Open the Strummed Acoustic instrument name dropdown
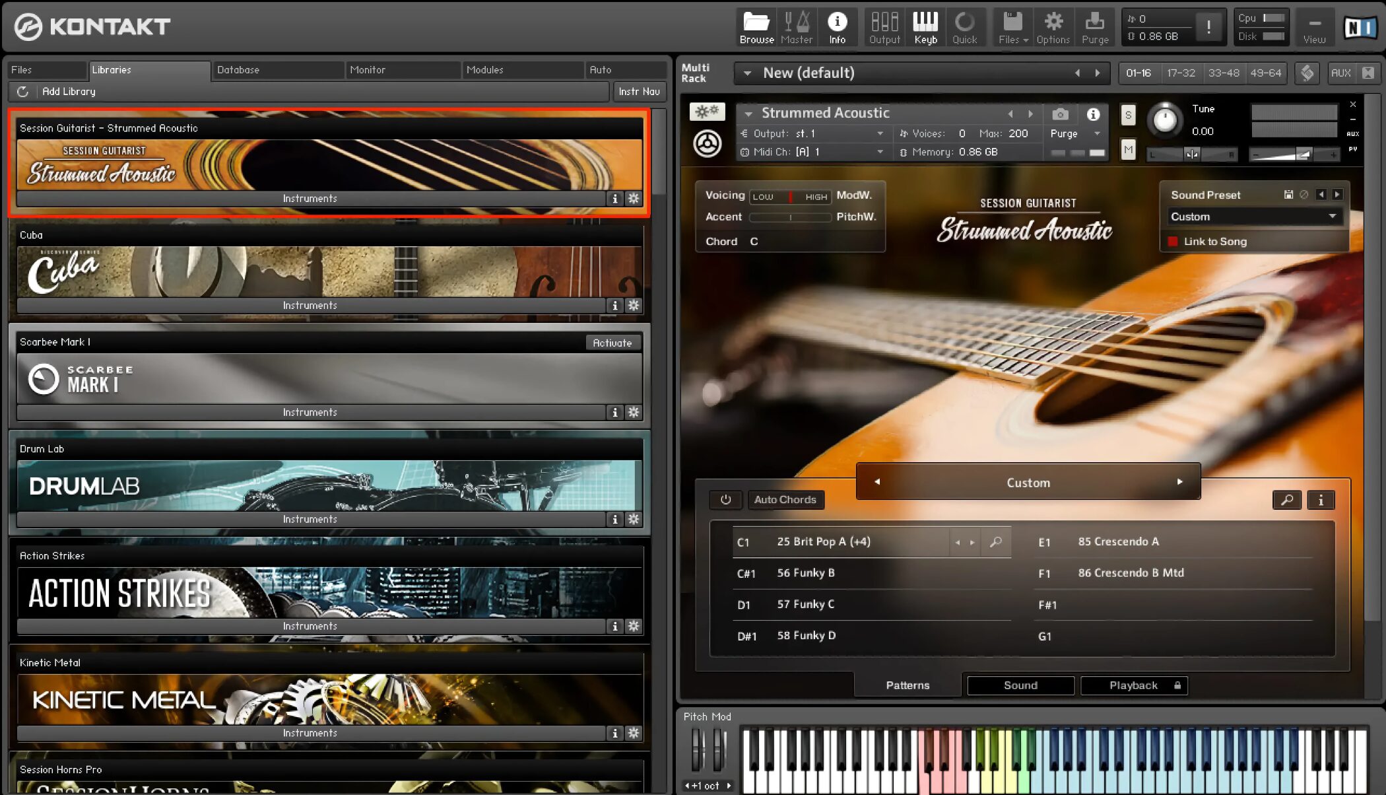This screenshot has height=795, width=1386. pos(748,114)
